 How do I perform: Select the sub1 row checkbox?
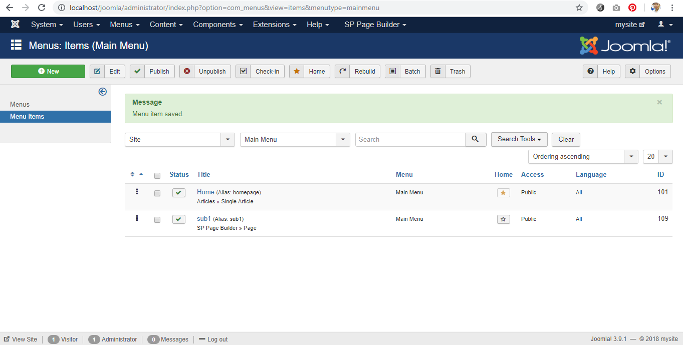click(x=157, y=220)
